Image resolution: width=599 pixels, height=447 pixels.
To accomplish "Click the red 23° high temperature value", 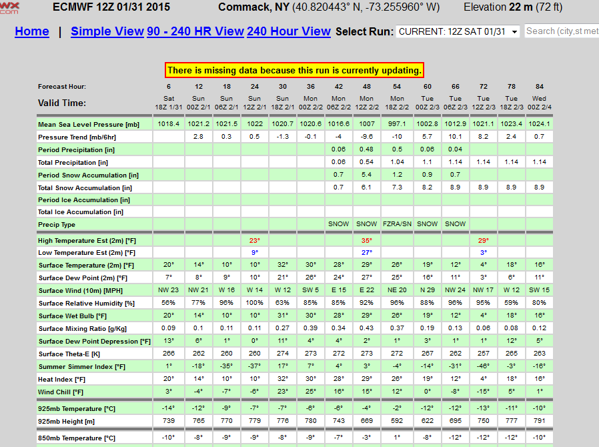I will tap(255, 241).
